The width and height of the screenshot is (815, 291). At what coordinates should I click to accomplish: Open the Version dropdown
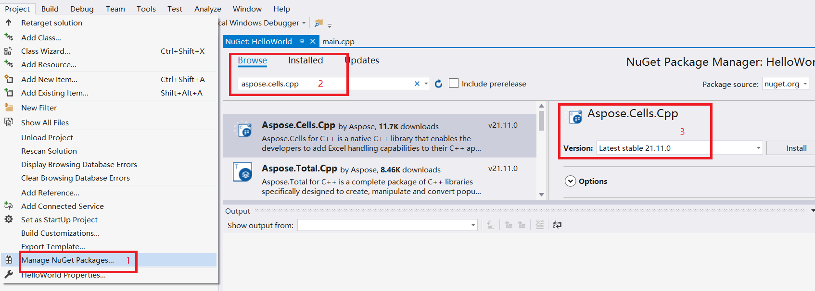680,148
